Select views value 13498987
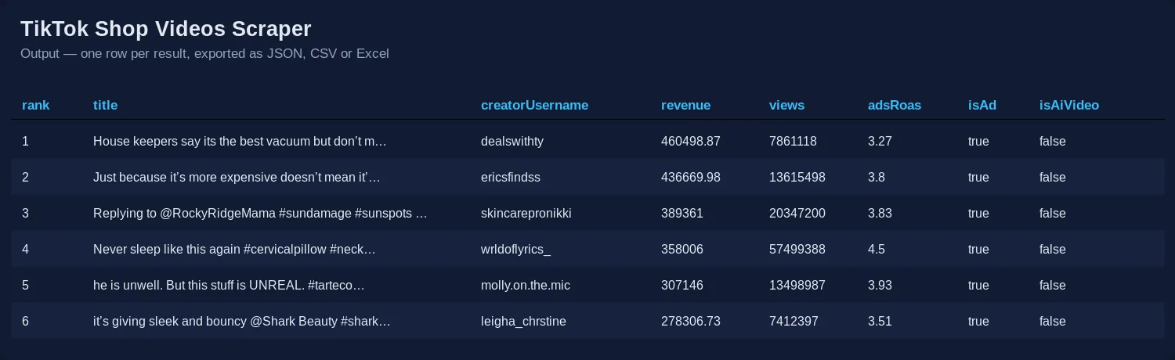1175x360 pixels. 797,286
